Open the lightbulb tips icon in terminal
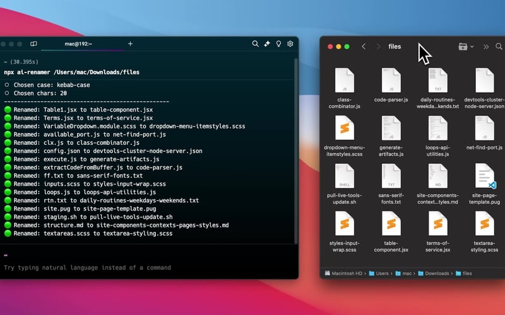The width and height of the screenshot is (505, 315). 278,43
